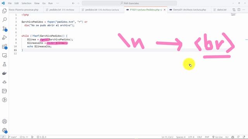This screenshot has height=139, width=248.
Task: Open notifications bell in status bar
Action: click(x=244, y=137)
